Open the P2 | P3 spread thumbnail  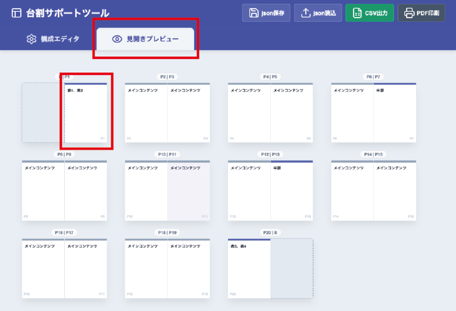167,113
